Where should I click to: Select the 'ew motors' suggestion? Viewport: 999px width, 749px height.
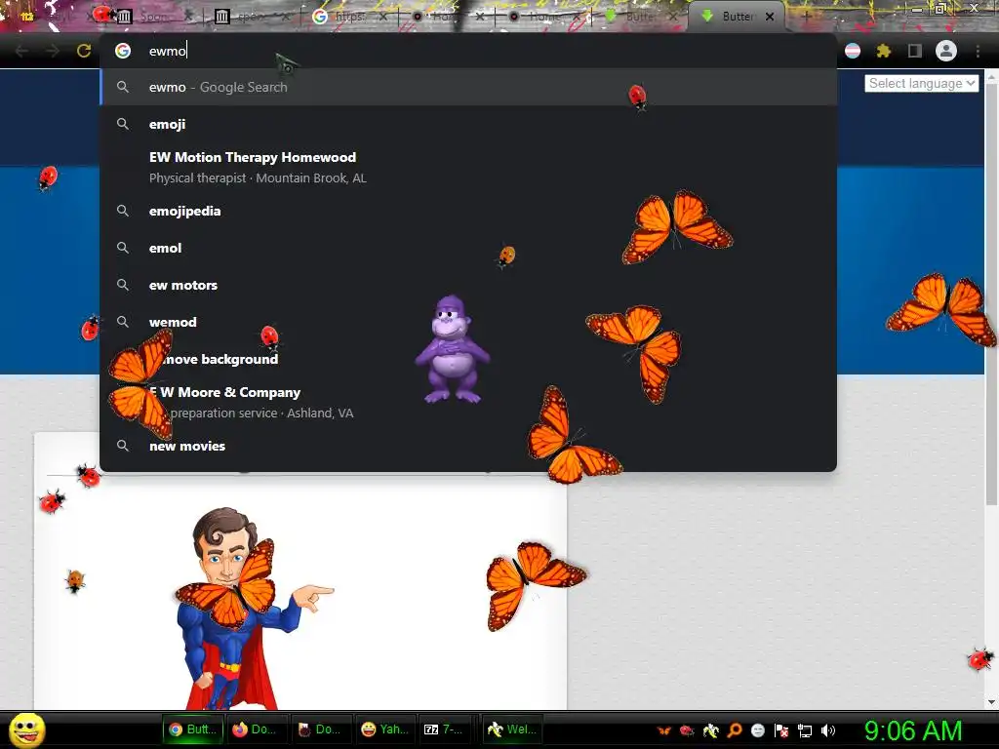[x=468, y=285]
